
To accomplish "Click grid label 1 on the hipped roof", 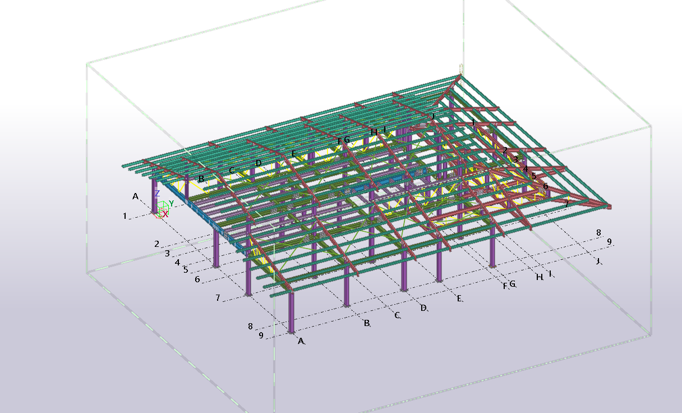I will point(474,122).
